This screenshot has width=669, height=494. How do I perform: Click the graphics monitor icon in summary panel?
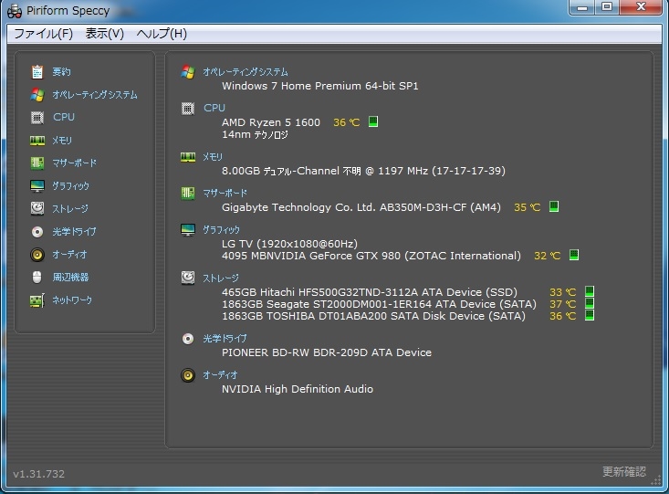(x=188, y=230)
